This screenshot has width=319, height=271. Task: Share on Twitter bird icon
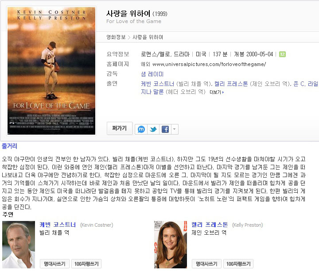(153, 129)
